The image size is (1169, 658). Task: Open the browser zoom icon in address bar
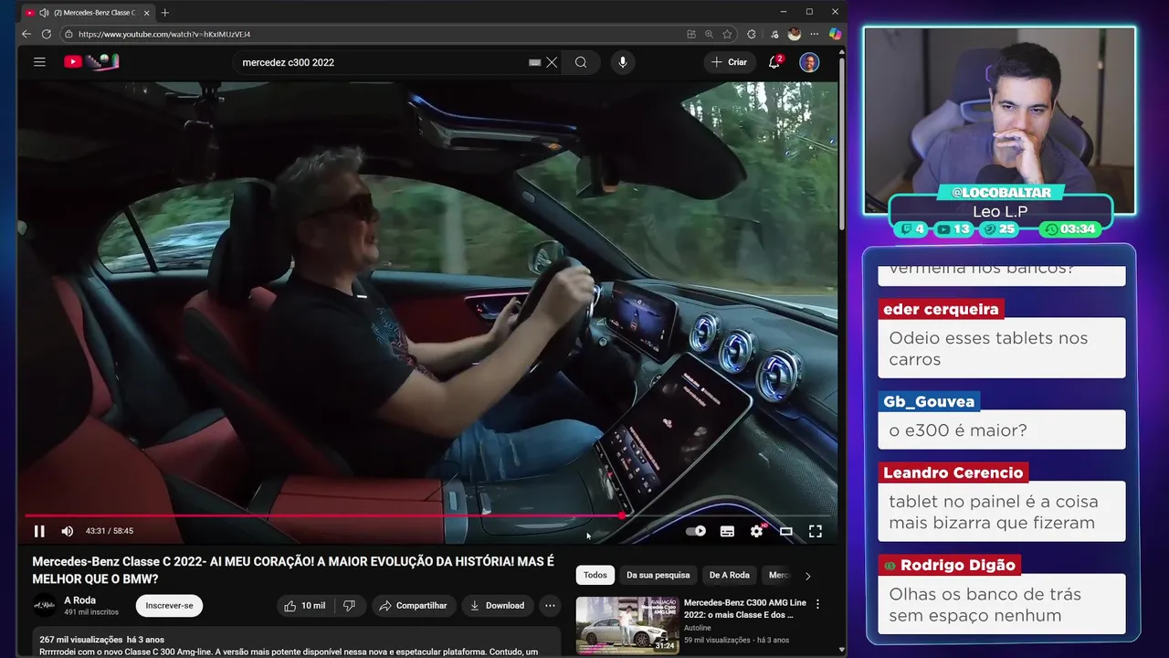tap(709, 34)
